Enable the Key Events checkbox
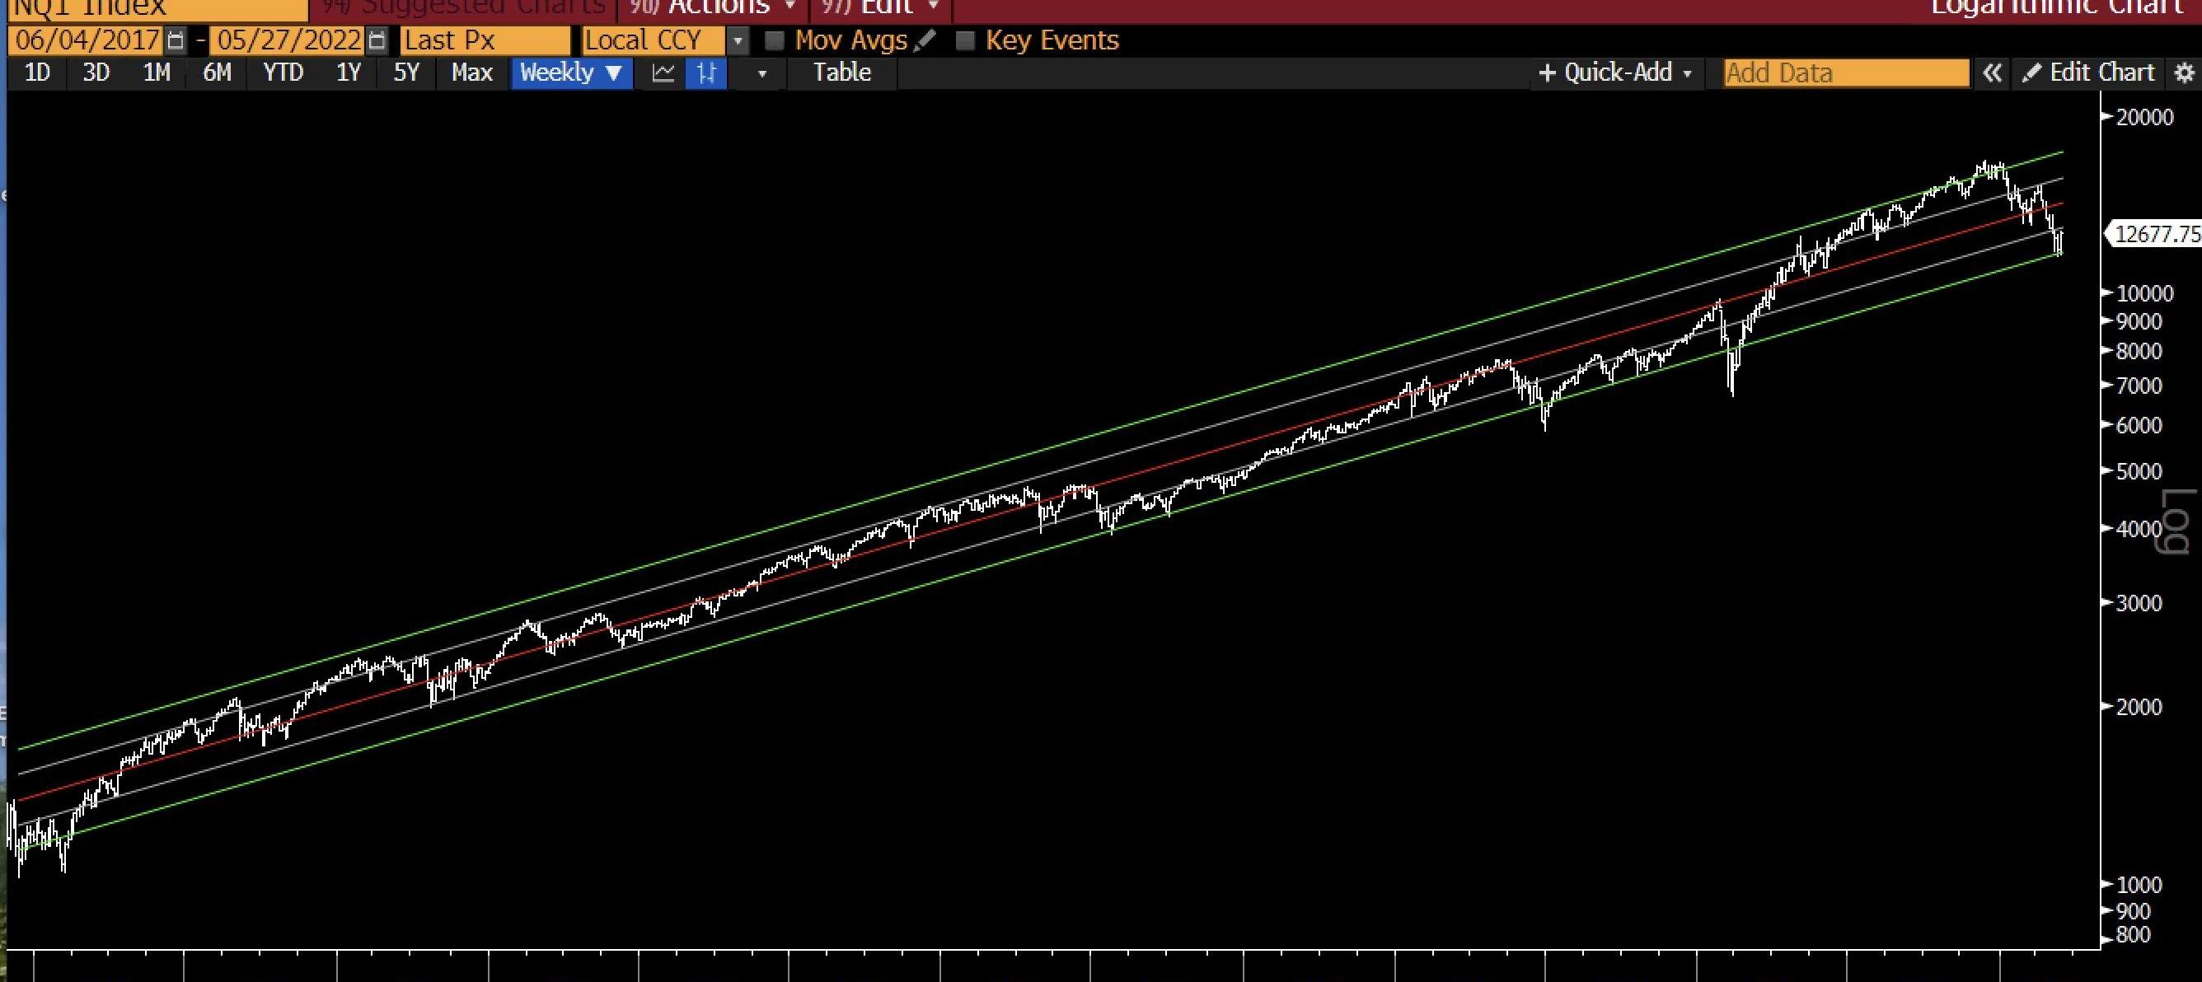 tap(965, 40)
